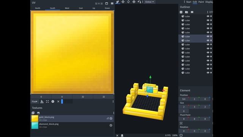The width and height of the screenshot is (243, 137).
Task: Click the Position X field showing 9.4
Action: pyautogui.click(x=184, y=99)
